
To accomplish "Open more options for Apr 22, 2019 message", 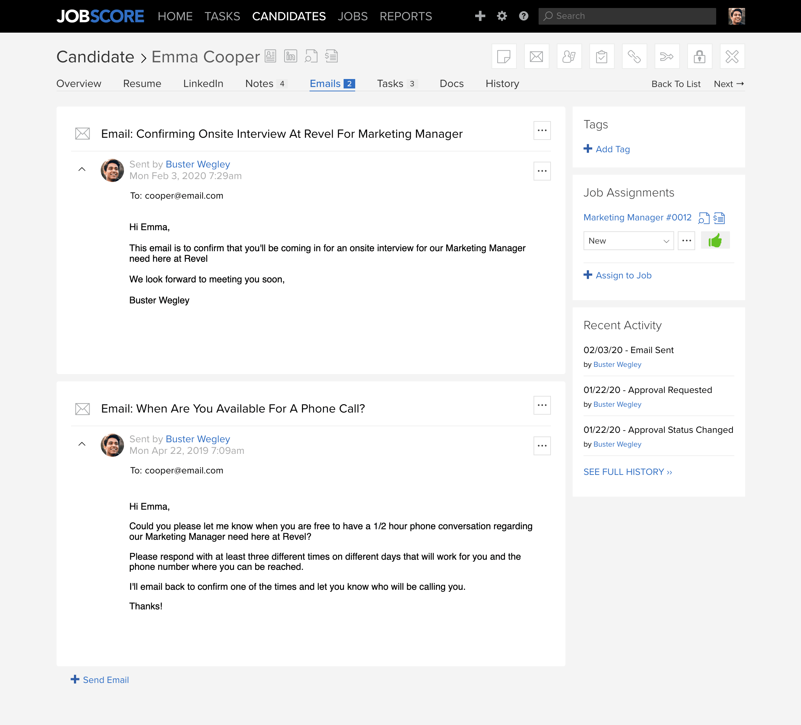I will point(542,446).
